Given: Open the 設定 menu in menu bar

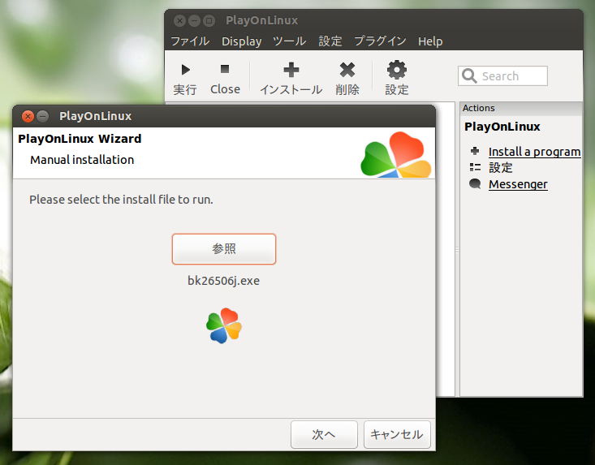Looking at the screenshot, I should 330,41.
